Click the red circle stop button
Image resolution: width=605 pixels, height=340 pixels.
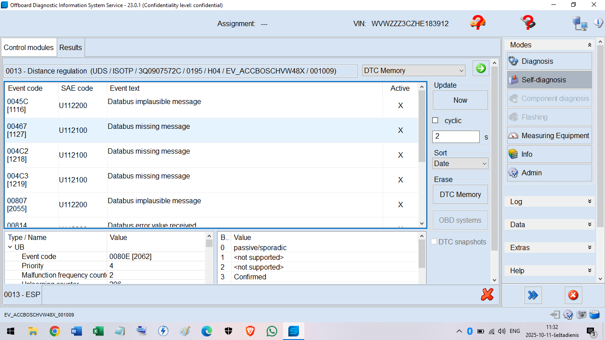(x=573, y=295)
